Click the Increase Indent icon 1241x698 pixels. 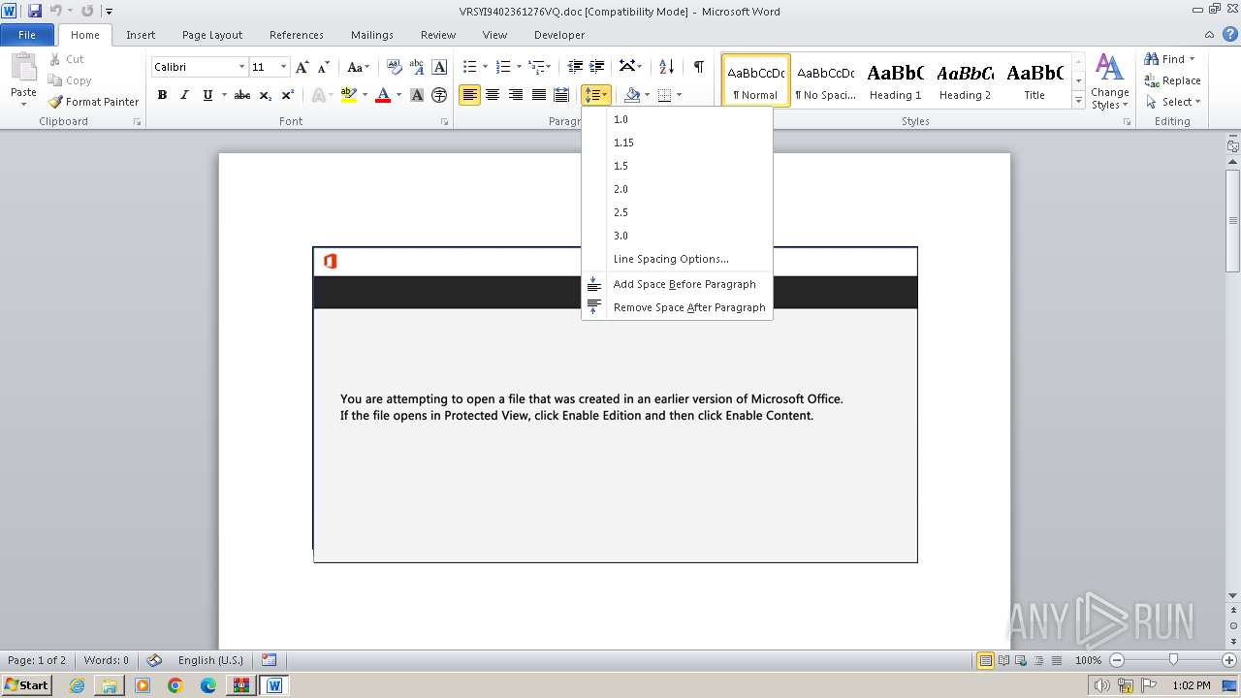tap(597, 67)
